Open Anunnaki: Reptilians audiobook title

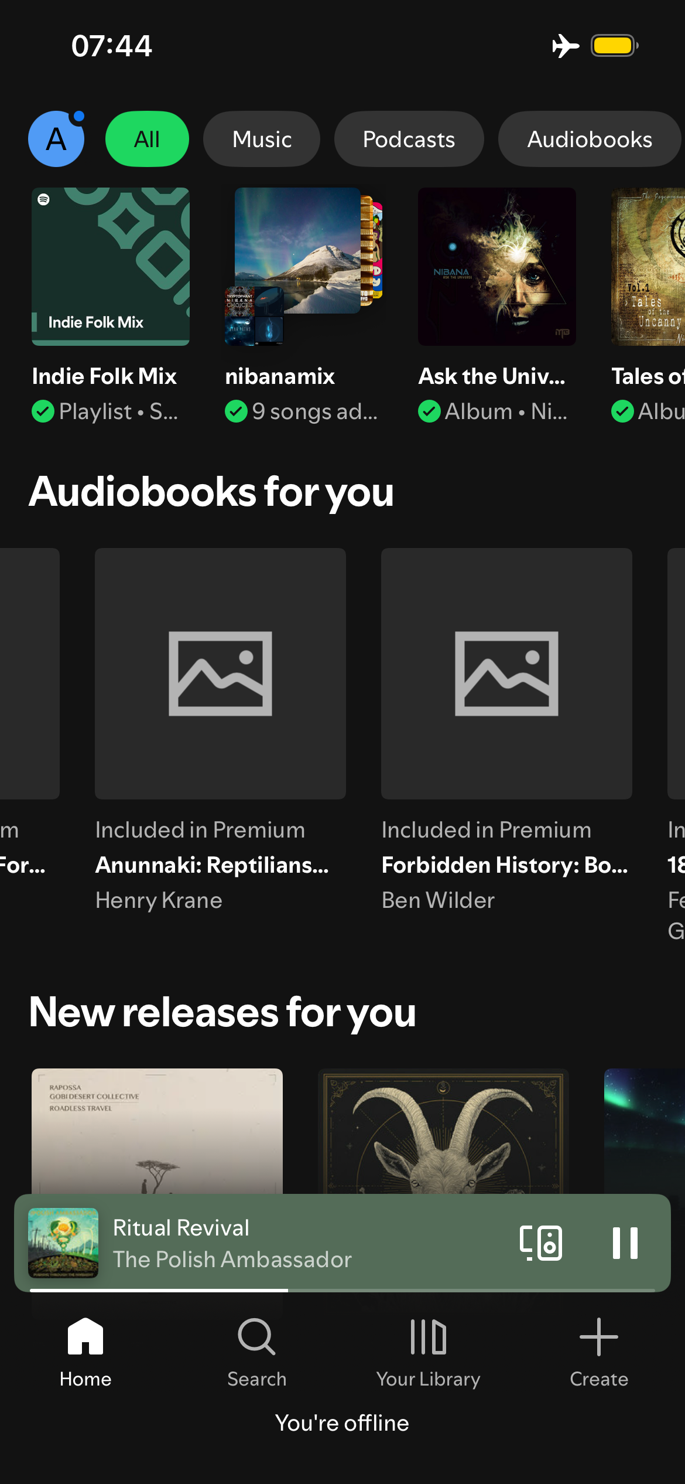[212, 865]
